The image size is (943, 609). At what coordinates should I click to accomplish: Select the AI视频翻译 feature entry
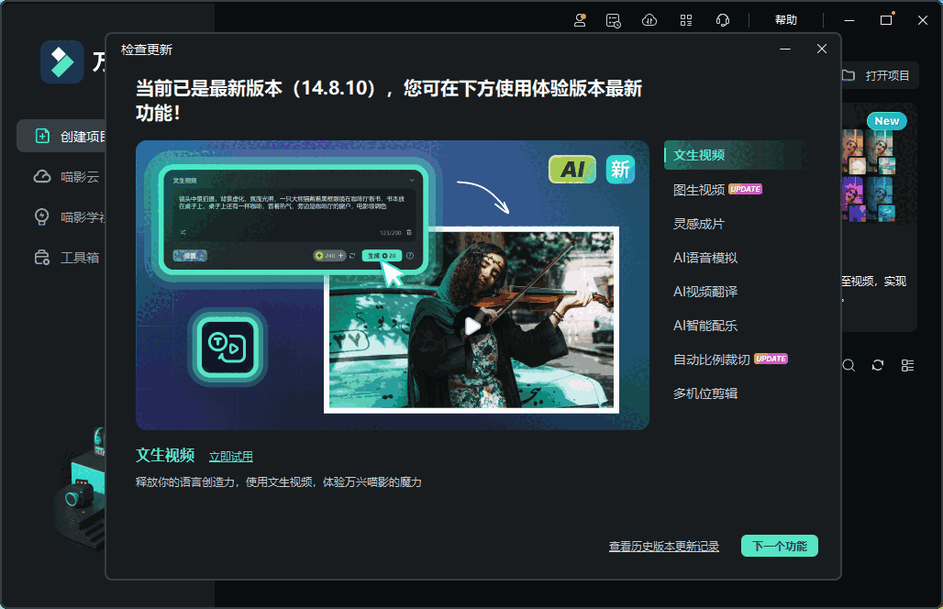707,291
